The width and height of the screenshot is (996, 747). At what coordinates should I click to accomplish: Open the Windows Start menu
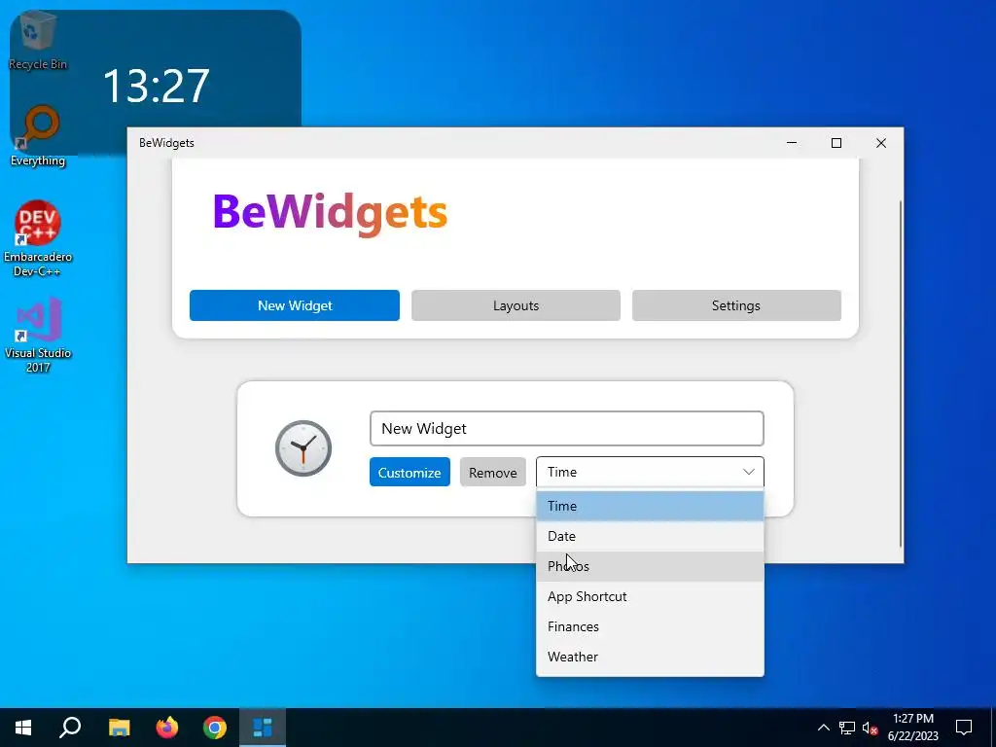pyautogui.click(x=23, y=728)
